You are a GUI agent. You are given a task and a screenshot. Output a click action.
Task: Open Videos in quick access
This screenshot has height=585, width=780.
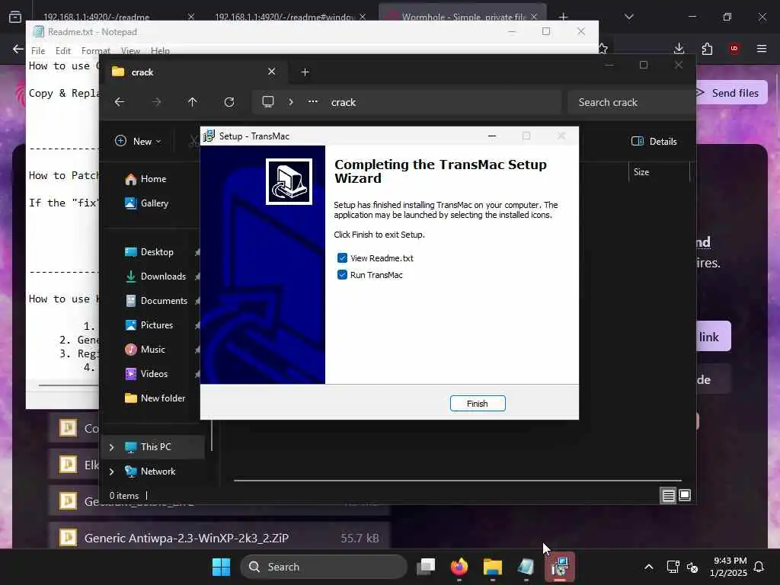tap(152, 373)
